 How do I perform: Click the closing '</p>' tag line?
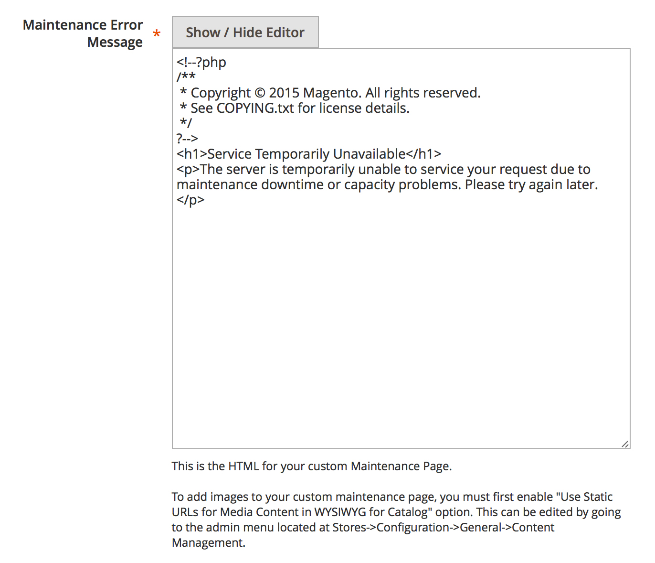(x=190, y=200)
